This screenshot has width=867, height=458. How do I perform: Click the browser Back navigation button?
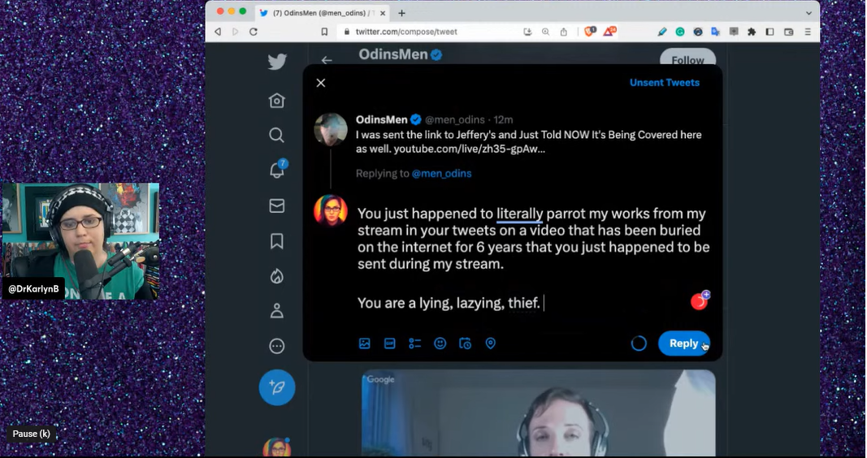point(218,32)
